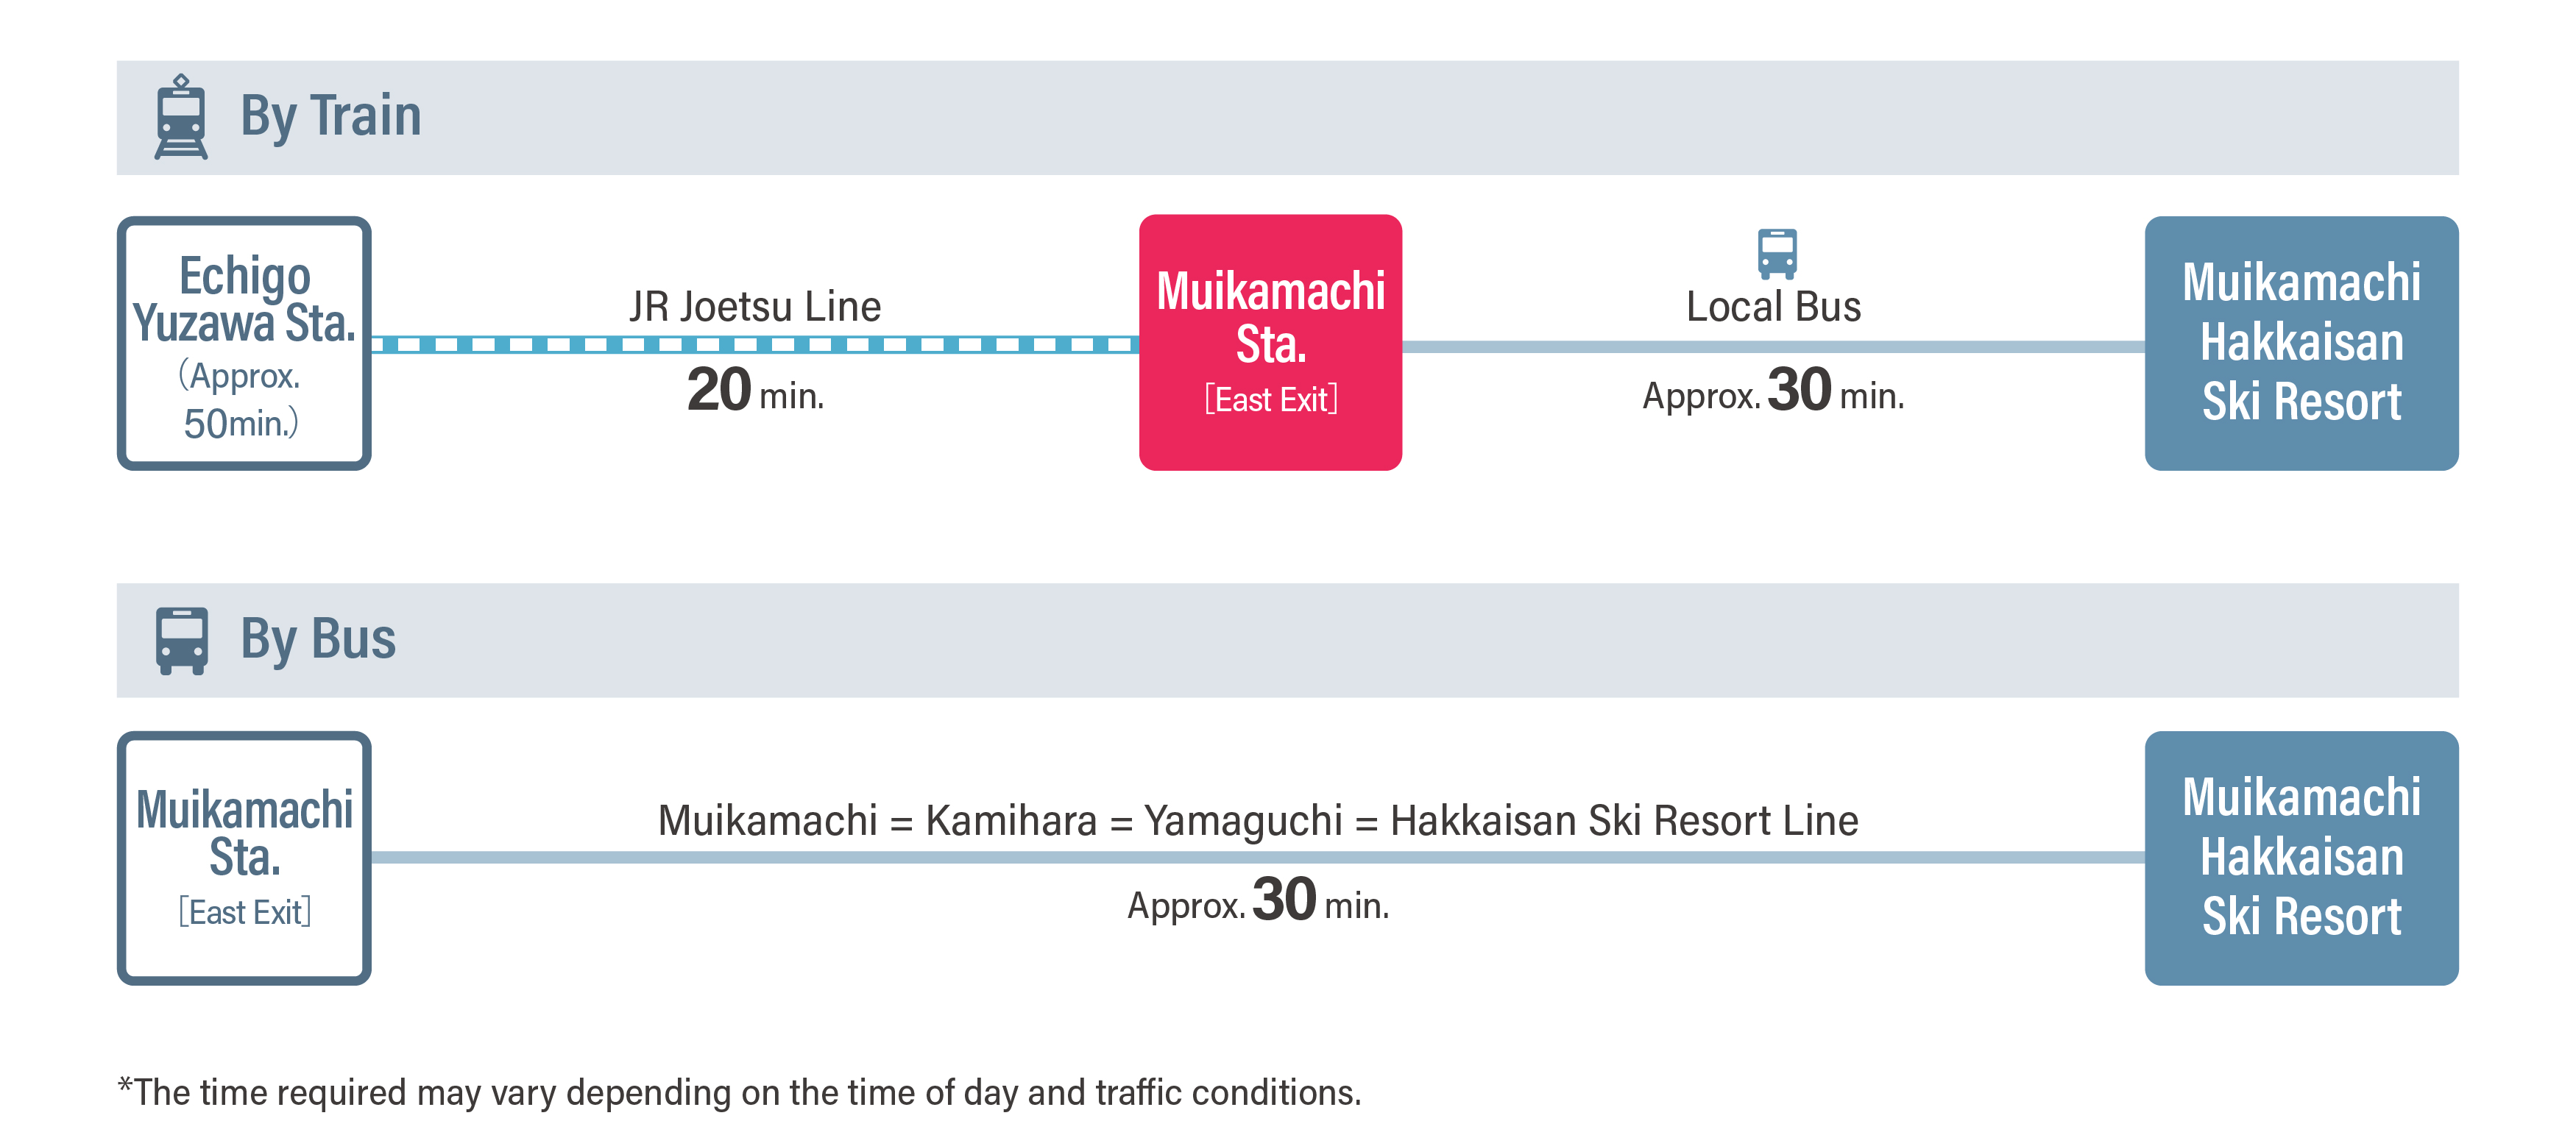Select the By Bus heading text
This screenshot has height=1135, width=2576.
click(x=317, y=639)
